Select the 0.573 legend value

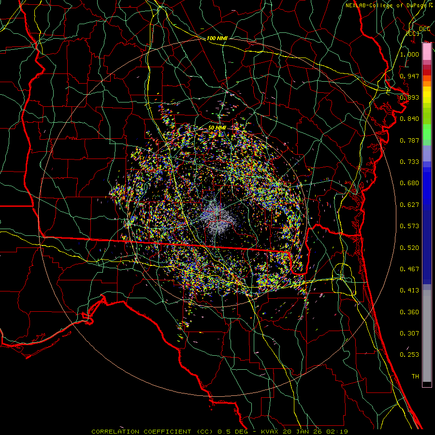click(409, 226)
